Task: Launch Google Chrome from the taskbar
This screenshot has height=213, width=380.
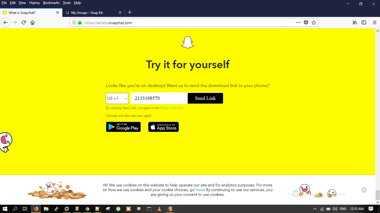Action: click(x=87, y=209)
